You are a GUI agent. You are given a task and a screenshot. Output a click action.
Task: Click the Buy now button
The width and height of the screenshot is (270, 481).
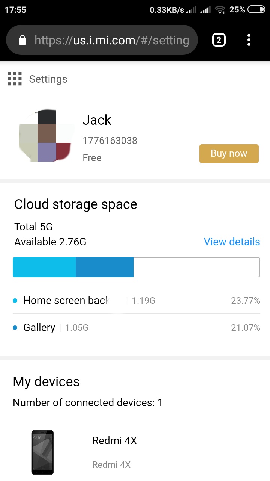[x=229, y=154]
